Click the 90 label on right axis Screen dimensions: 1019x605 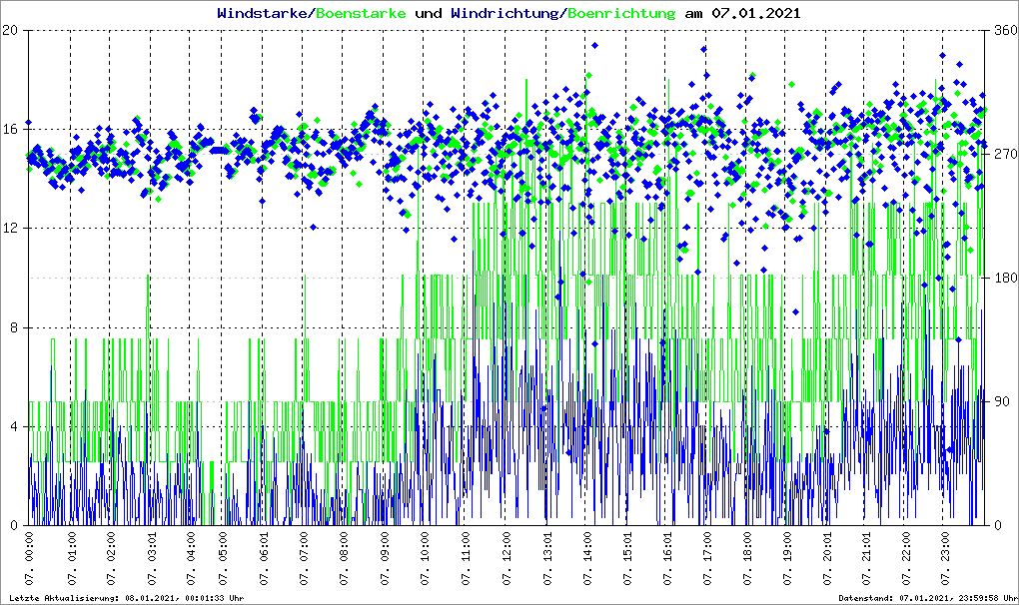click(x=999, y=402)
